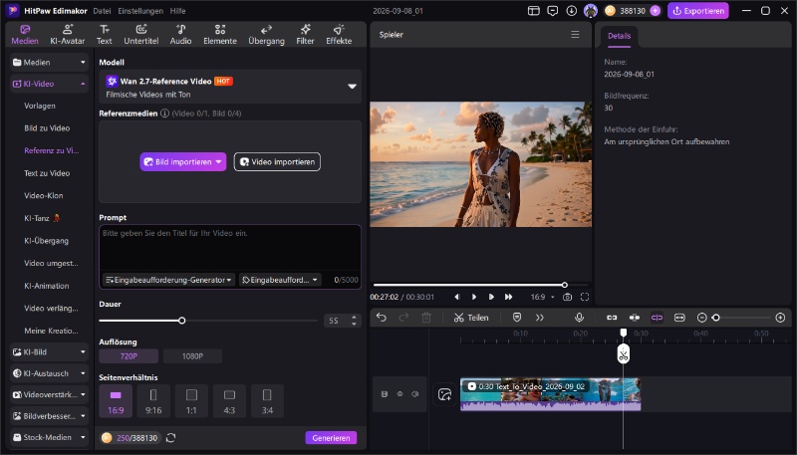Switch to the Text tab

pos(105,35)
